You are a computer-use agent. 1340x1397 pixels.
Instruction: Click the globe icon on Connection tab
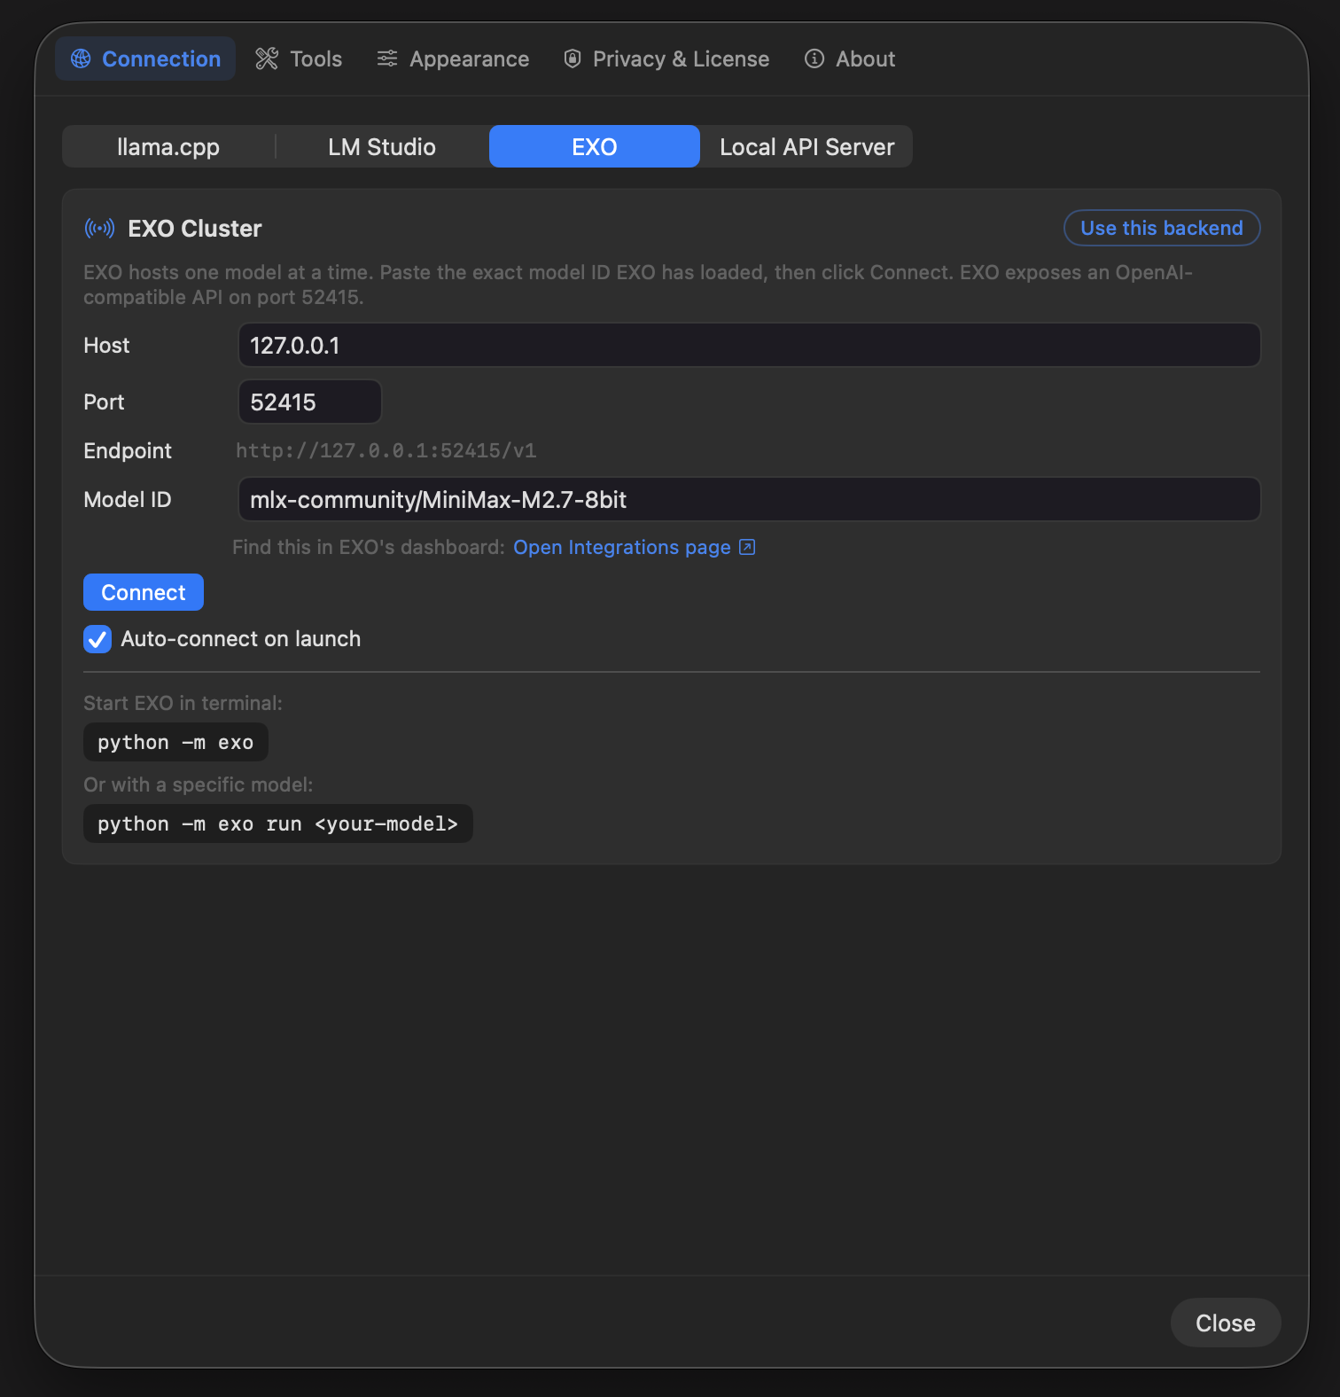pyautogui.click(x=81, y=59)
